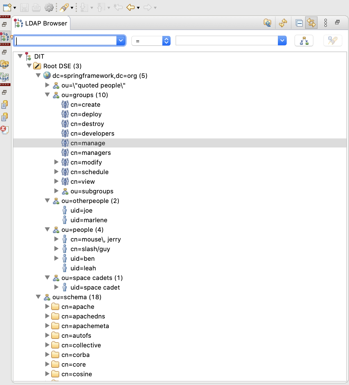Click the group icon beside cn=developers
349x385 pixels.
pos(65,133)
